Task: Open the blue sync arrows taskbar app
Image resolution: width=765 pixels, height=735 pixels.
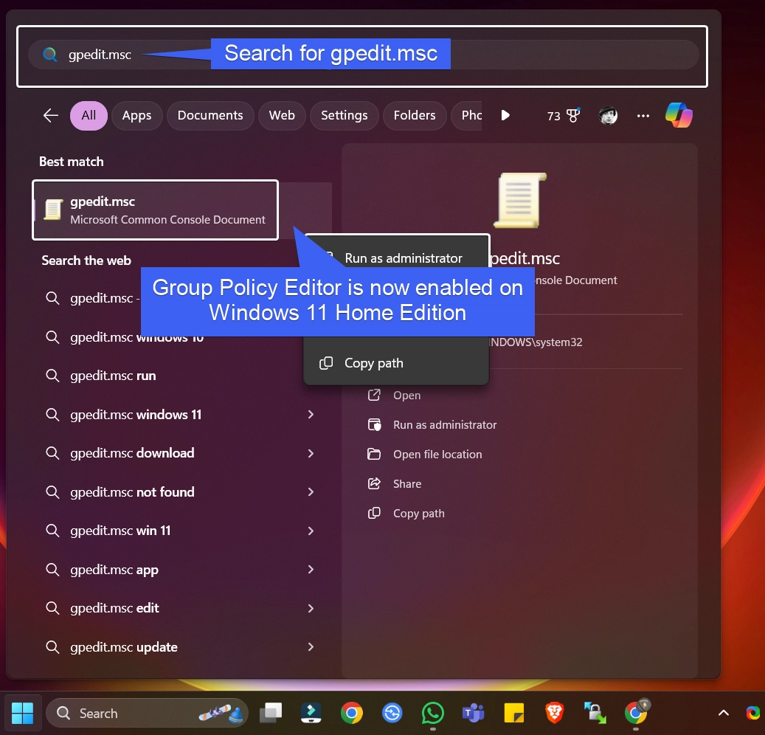Action: click(x=392, y=714)
